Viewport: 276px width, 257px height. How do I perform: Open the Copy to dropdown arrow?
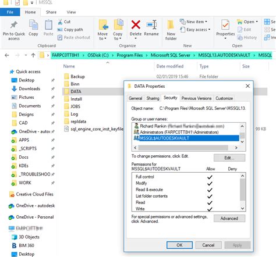click(x=120, y=39)
